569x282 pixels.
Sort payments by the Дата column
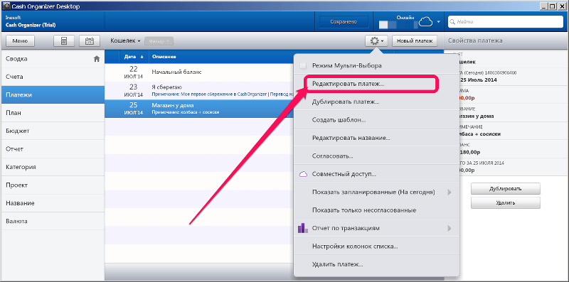pos(133,57)
